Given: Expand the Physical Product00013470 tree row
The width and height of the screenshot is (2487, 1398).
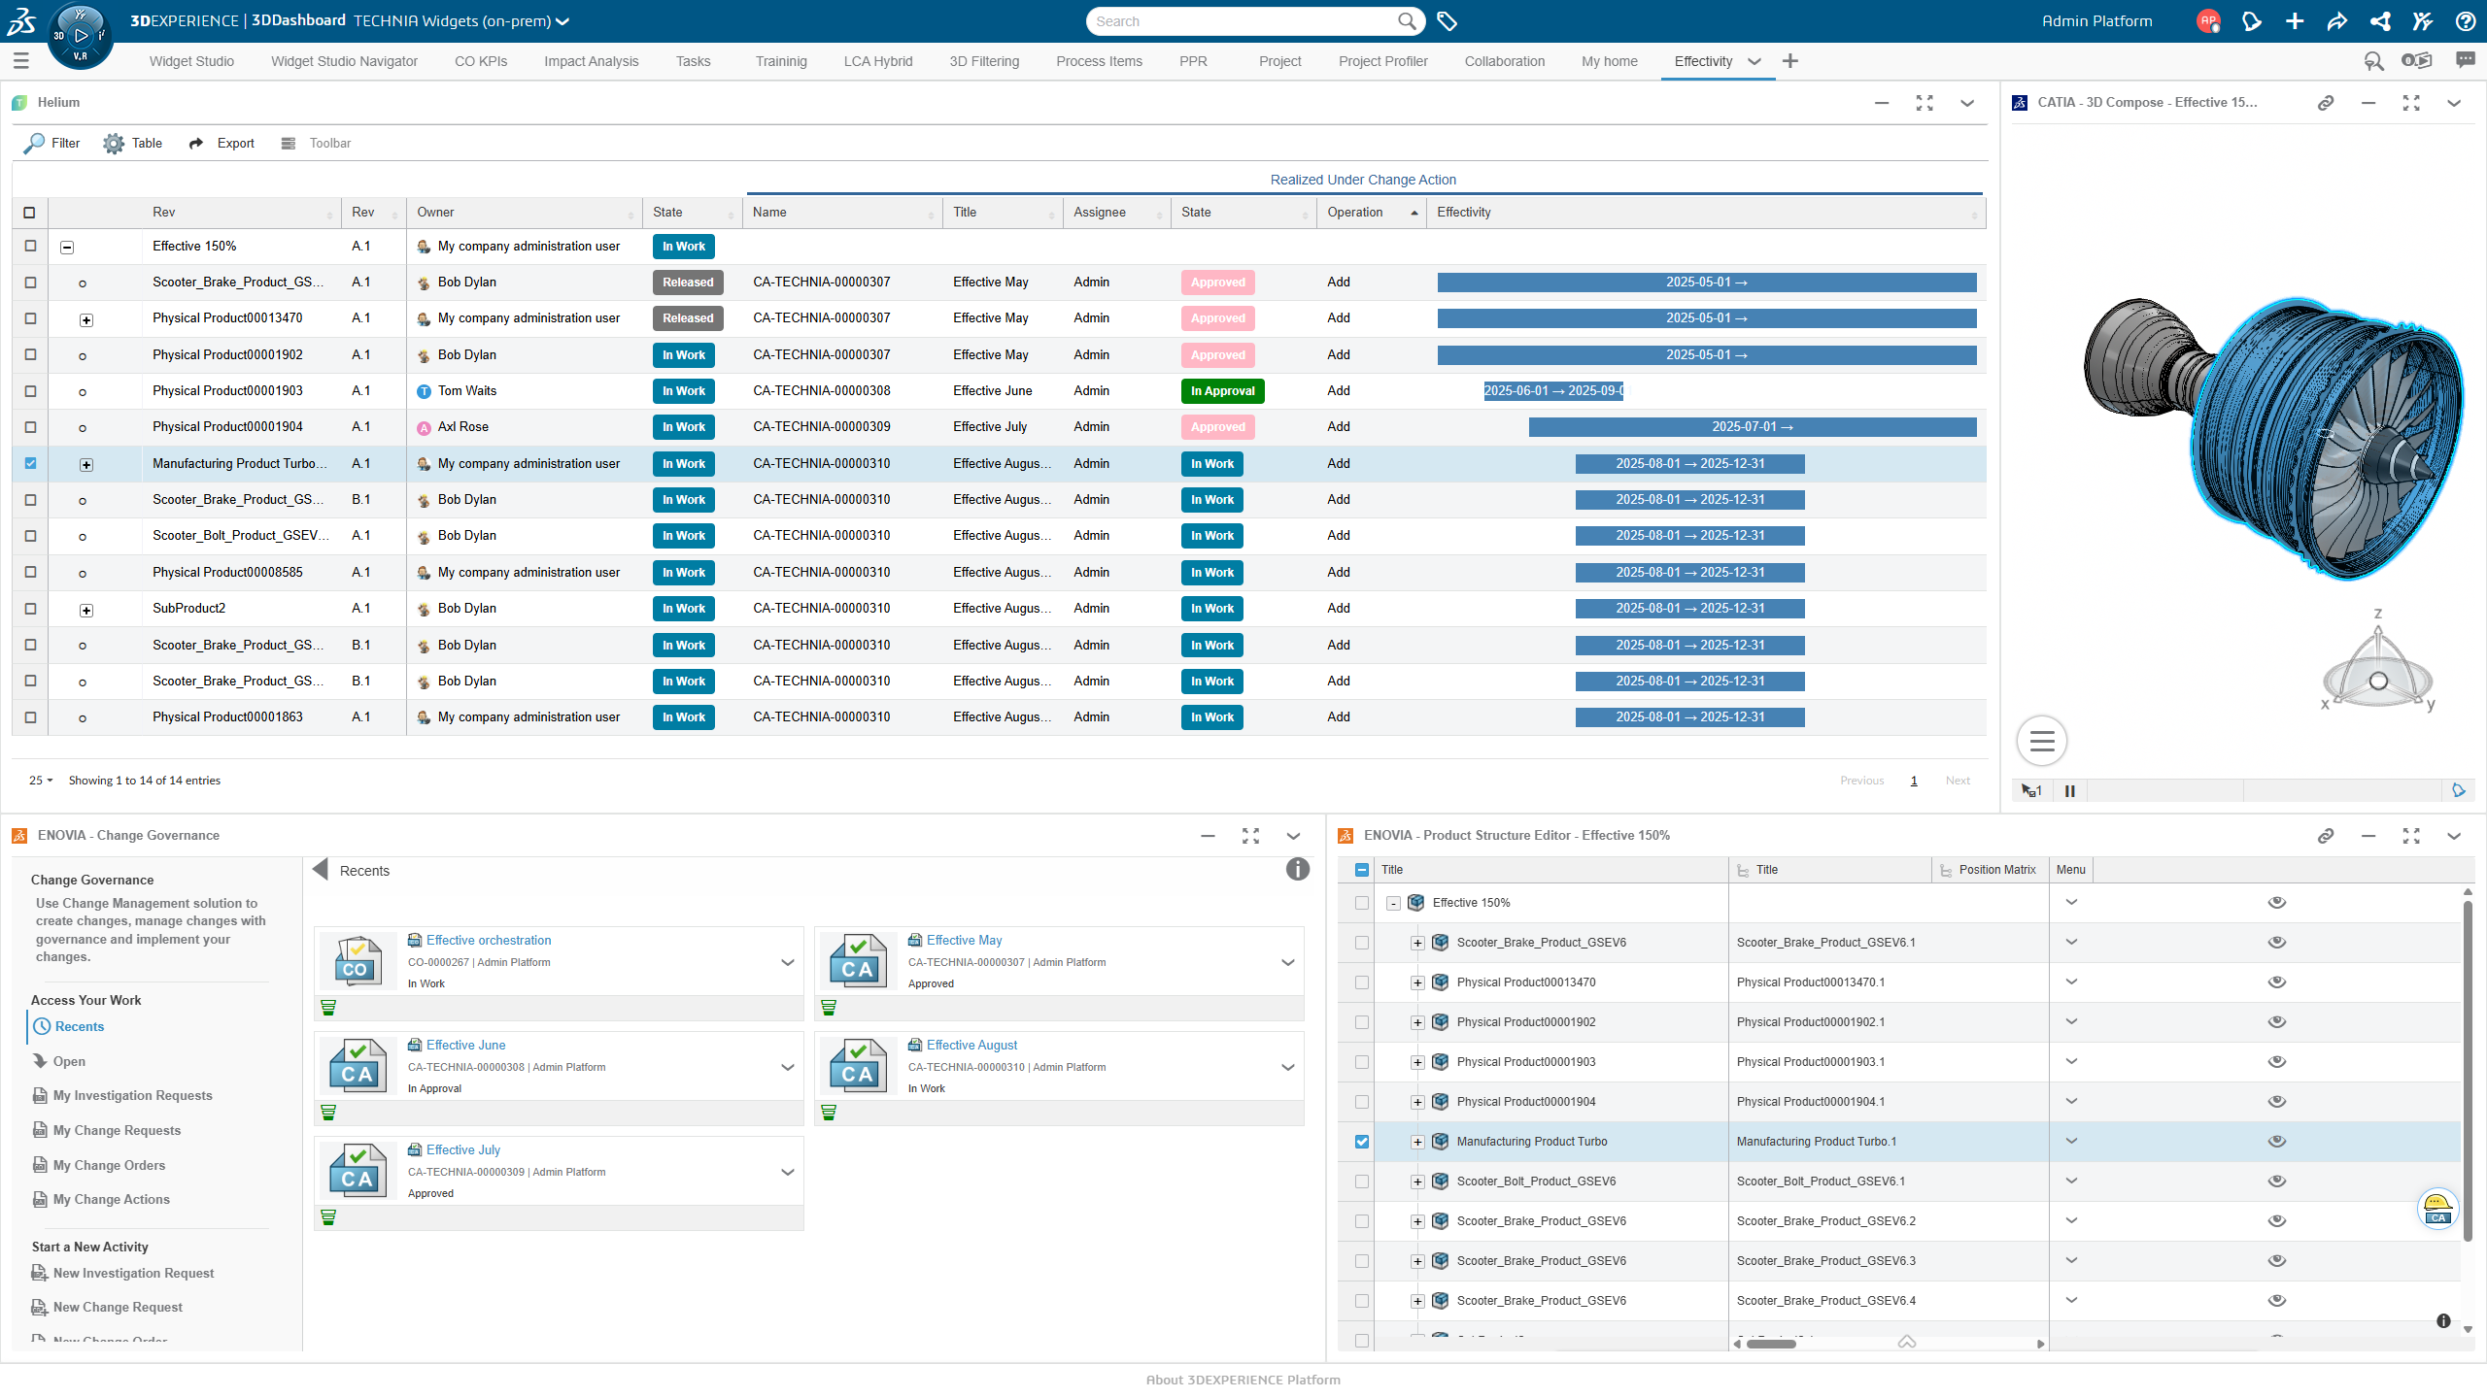Looking at the screenshot, I should pos(1417,982).
